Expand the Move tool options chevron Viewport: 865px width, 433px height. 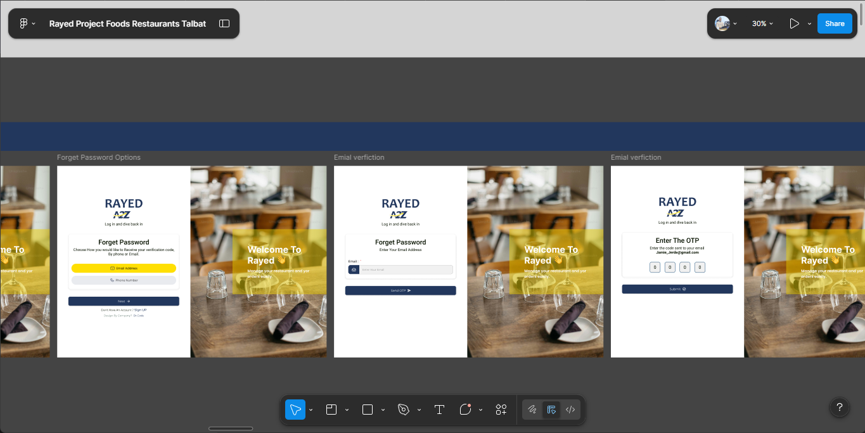pos(311,410)
